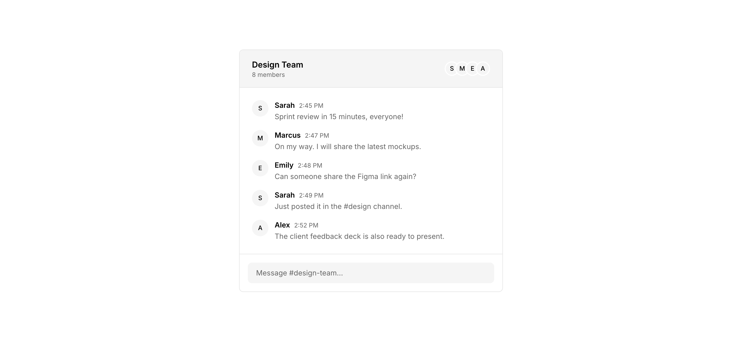Click the S avatar in the header
Viewport: 742px width, 342px height.
point(451,69)
